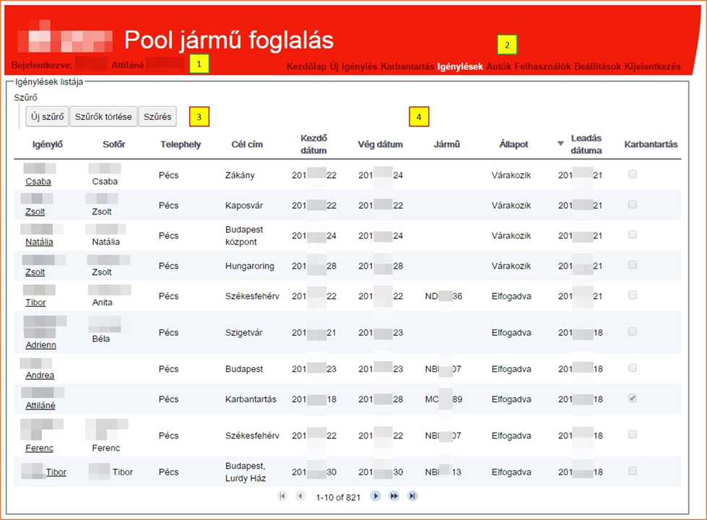The height and width of the screenshot is (520, 707).
Task: Toggle the Karbantartás checkbox for Hungaroring row
Action: (633, 265)
